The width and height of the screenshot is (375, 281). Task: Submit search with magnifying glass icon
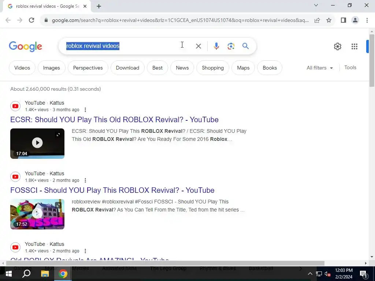click(x=245, y=46)
